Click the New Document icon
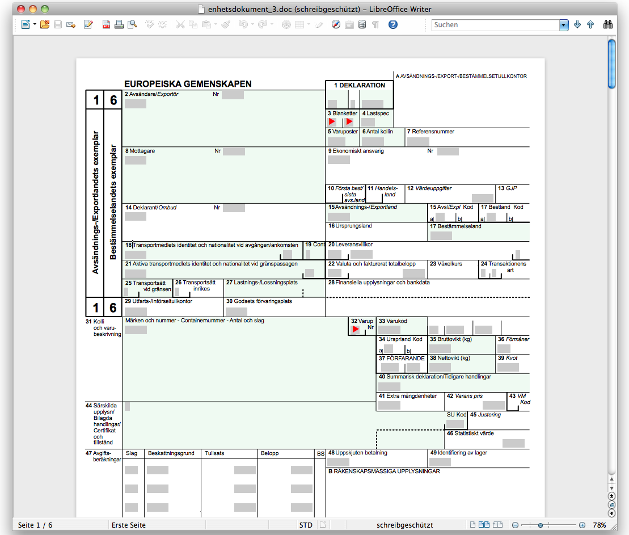The height and width of the screenshot is (535, 629). (x=26, y=24)
